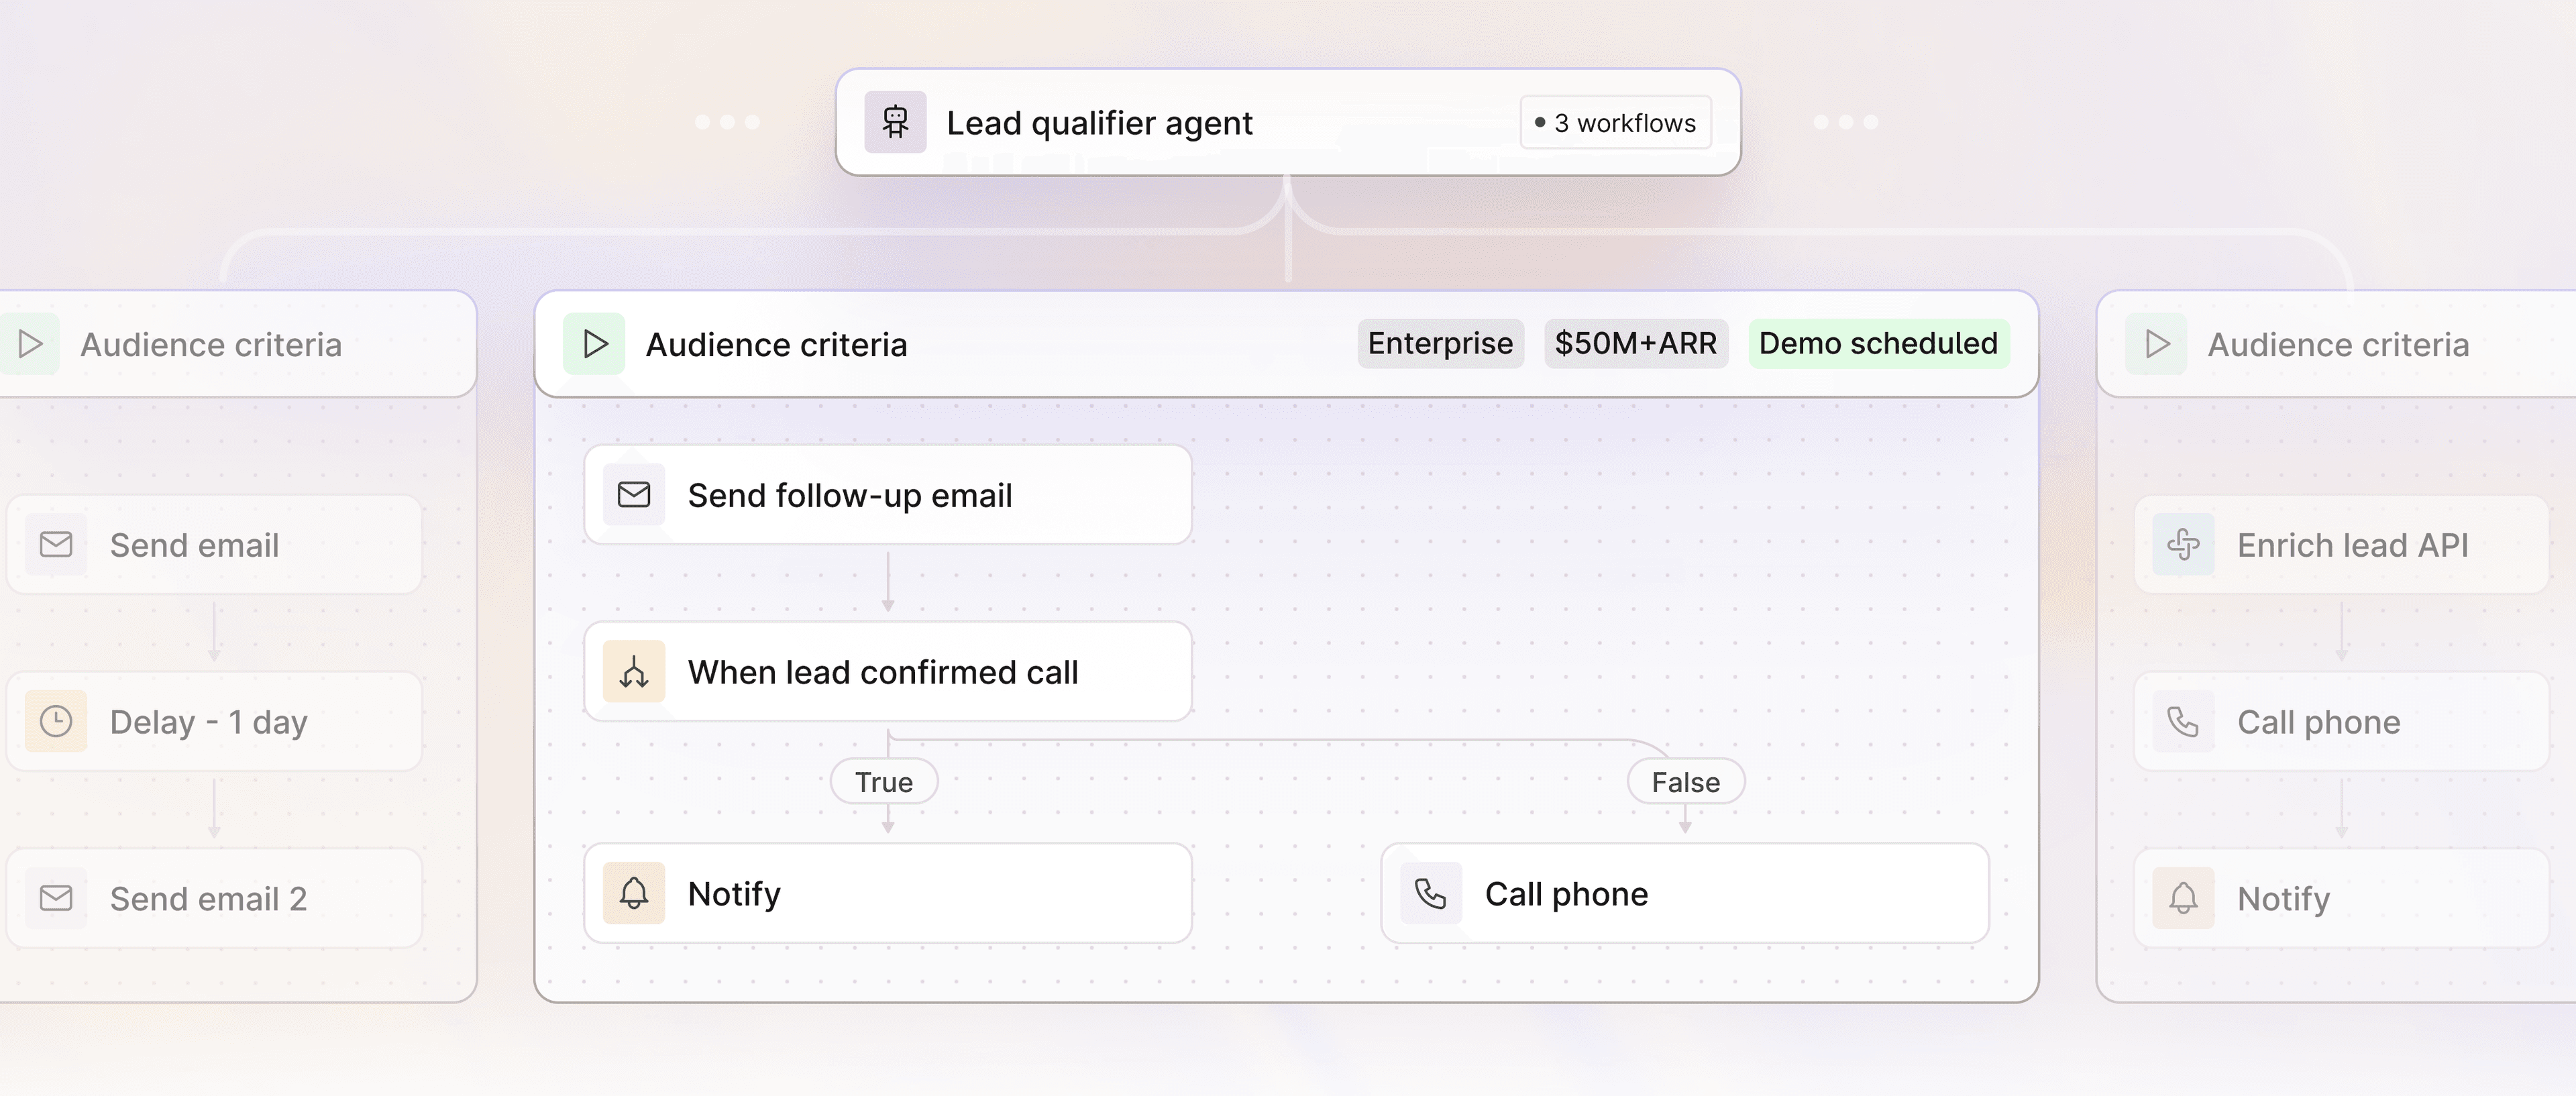Open the right Audience criteria workflow header
The width and height of the screenshot is (2576, 1096).
[2338, 345]
